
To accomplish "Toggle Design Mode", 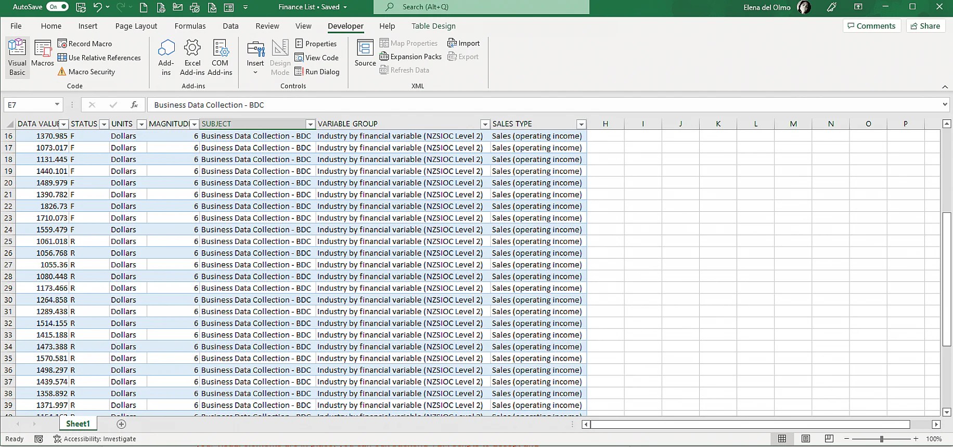I will (x=280, y=57).
